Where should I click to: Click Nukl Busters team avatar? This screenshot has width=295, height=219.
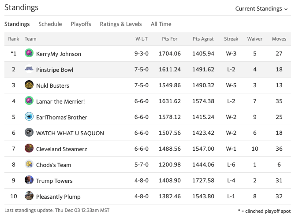29,85
